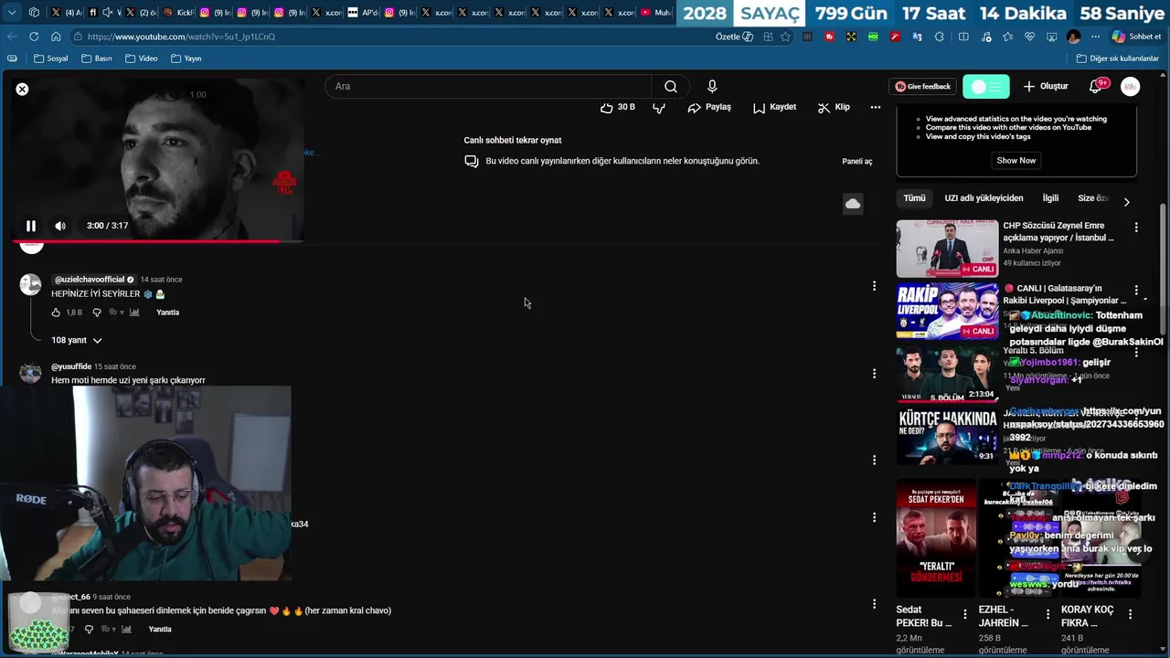Open stats bar-chart icon on uzielchavoofficial comment
The height and width of the screenshot is (658, 1170).
tap(134, 313)
